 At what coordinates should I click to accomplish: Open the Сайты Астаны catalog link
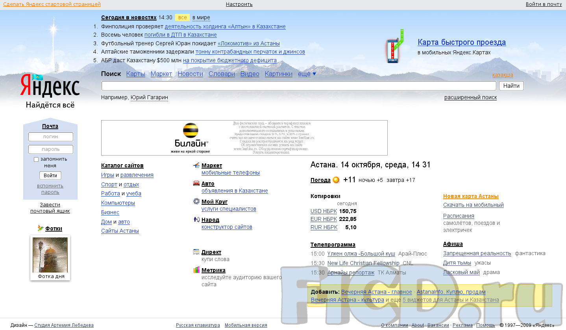pyautogui.click(x=120, y=231)
